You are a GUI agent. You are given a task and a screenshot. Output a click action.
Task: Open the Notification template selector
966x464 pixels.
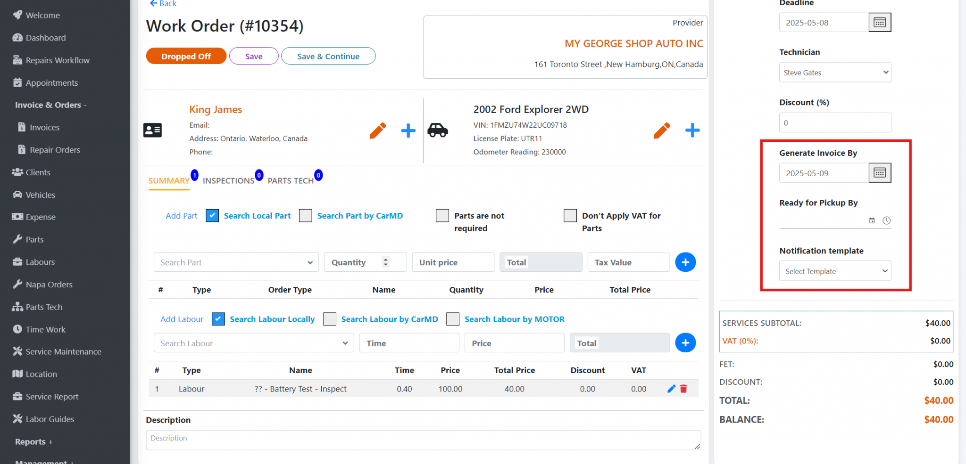tap(834, 271)
